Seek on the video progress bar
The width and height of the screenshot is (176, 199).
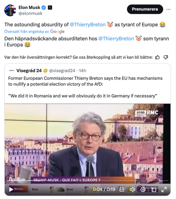click(x=88, y=180)
